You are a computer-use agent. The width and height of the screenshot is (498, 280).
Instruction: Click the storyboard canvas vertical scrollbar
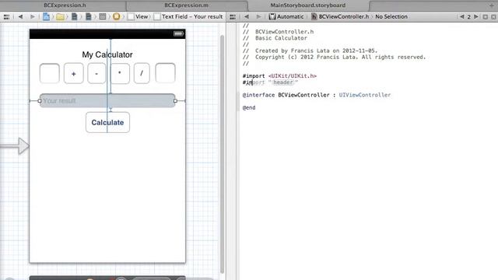(222, 154)
